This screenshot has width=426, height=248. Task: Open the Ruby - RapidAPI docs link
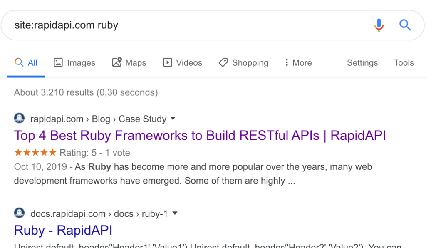63,230
